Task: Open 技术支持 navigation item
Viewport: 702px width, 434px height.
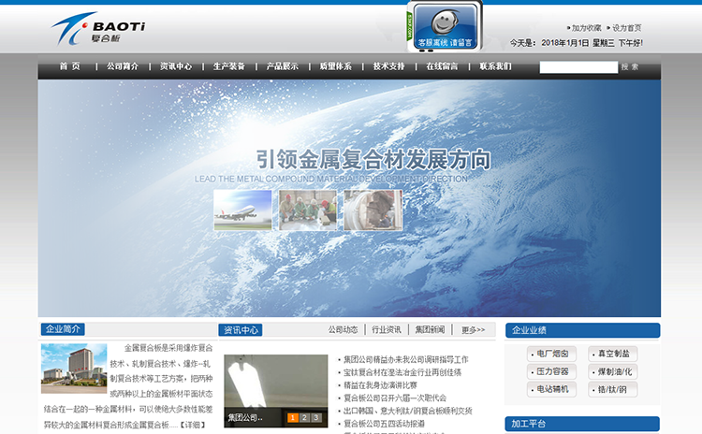Action: click(x=388, y=66)
